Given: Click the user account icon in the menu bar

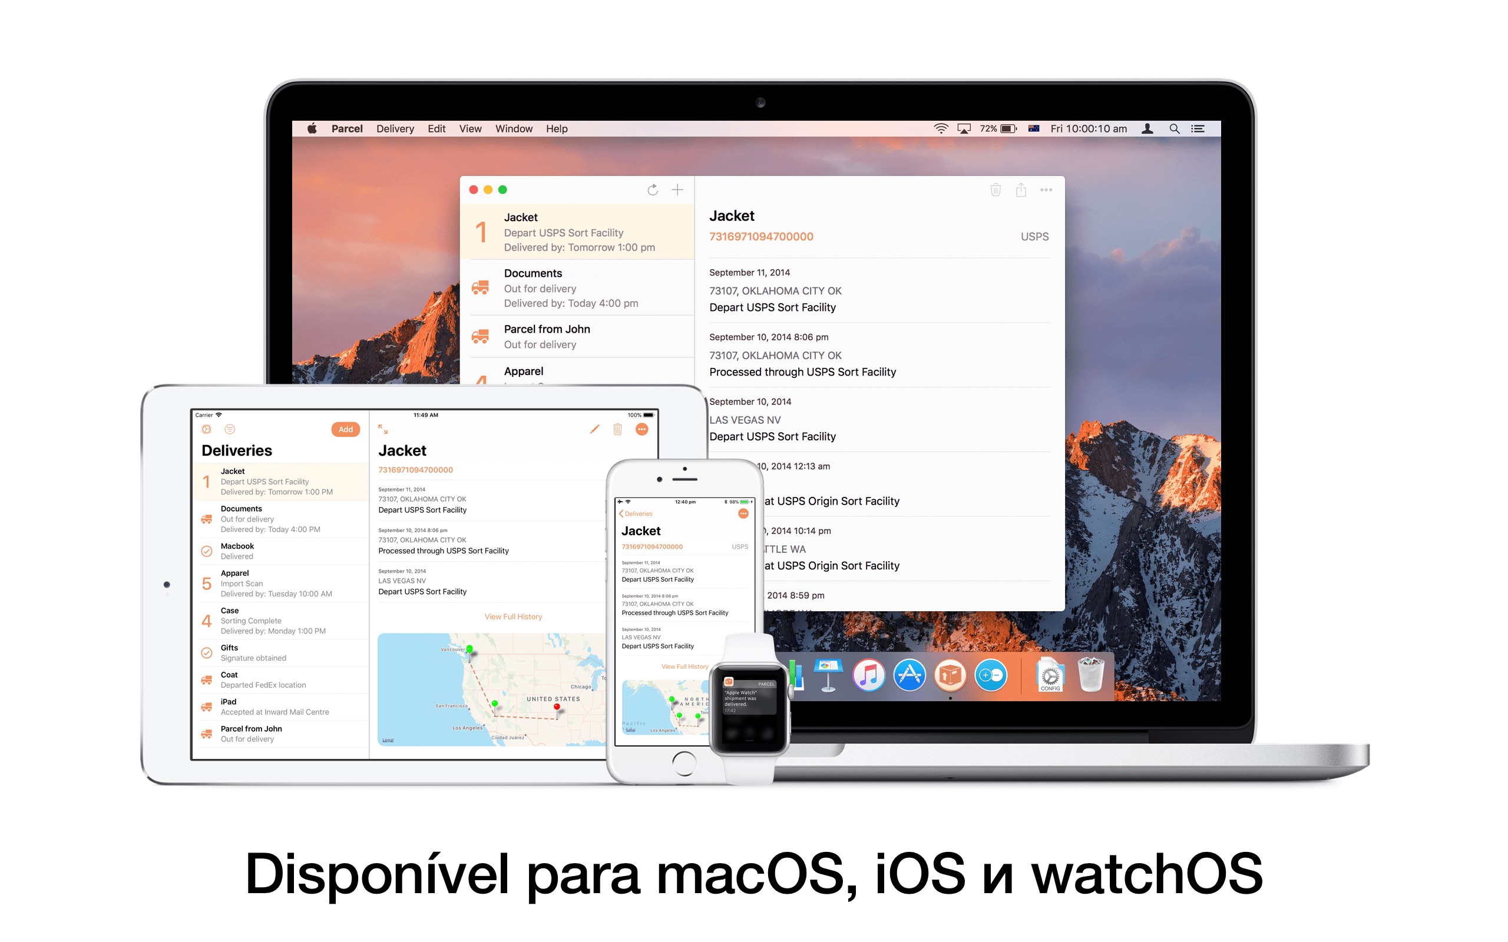Looking at the screenshot, I should point(1147,129).
